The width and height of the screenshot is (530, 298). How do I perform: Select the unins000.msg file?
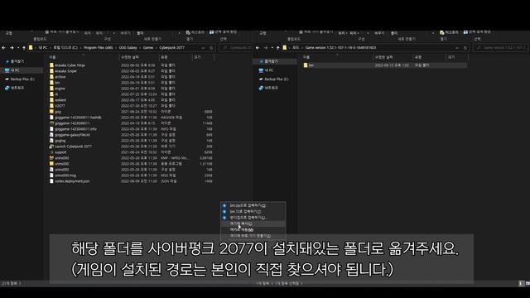coord(65,175)
